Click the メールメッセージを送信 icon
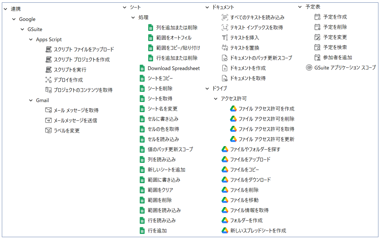The width and height of the screenshot is (380, 239). click(x=48, y=120)
